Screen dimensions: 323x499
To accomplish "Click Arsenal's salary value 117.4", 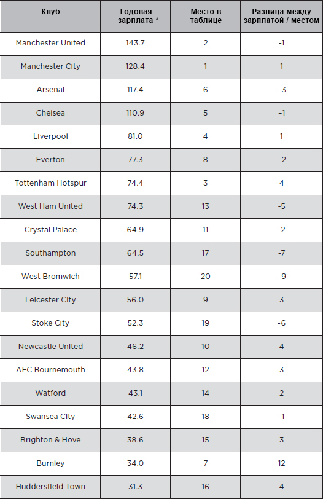I will 136,90.
